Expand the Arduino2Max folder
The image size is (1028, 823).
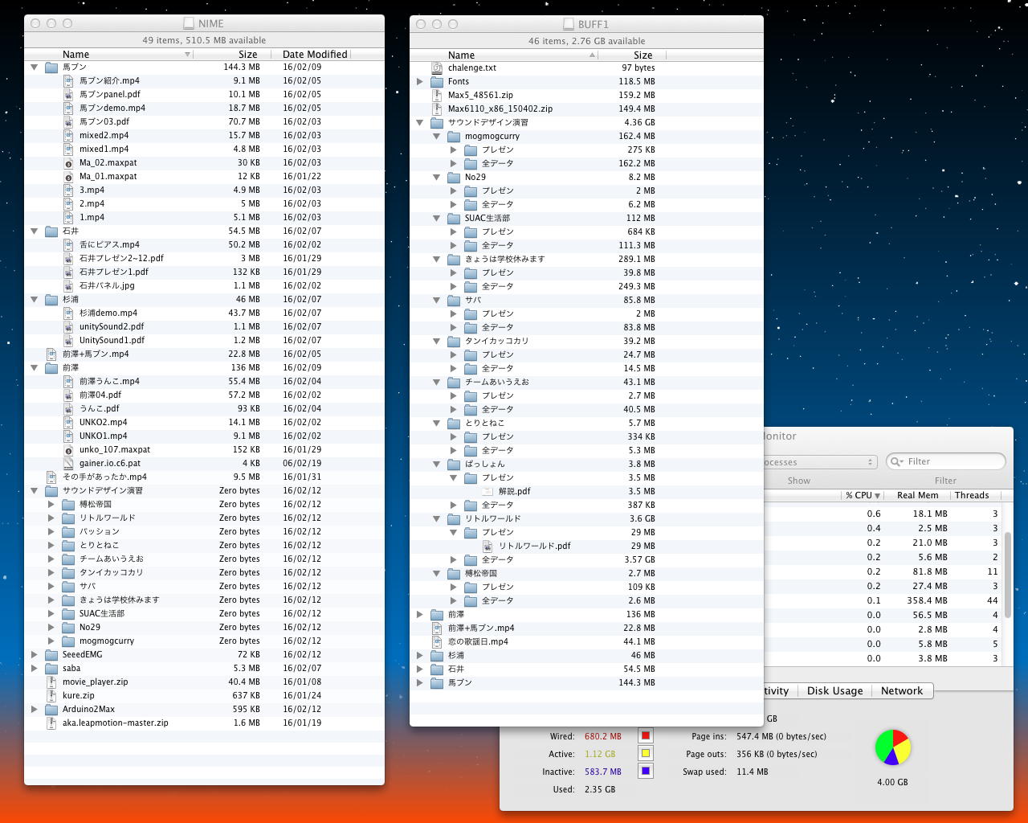[35, 709]
